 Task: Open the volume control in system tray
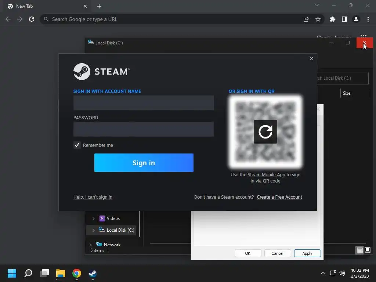pyautogui.click(x=342, y=273)
